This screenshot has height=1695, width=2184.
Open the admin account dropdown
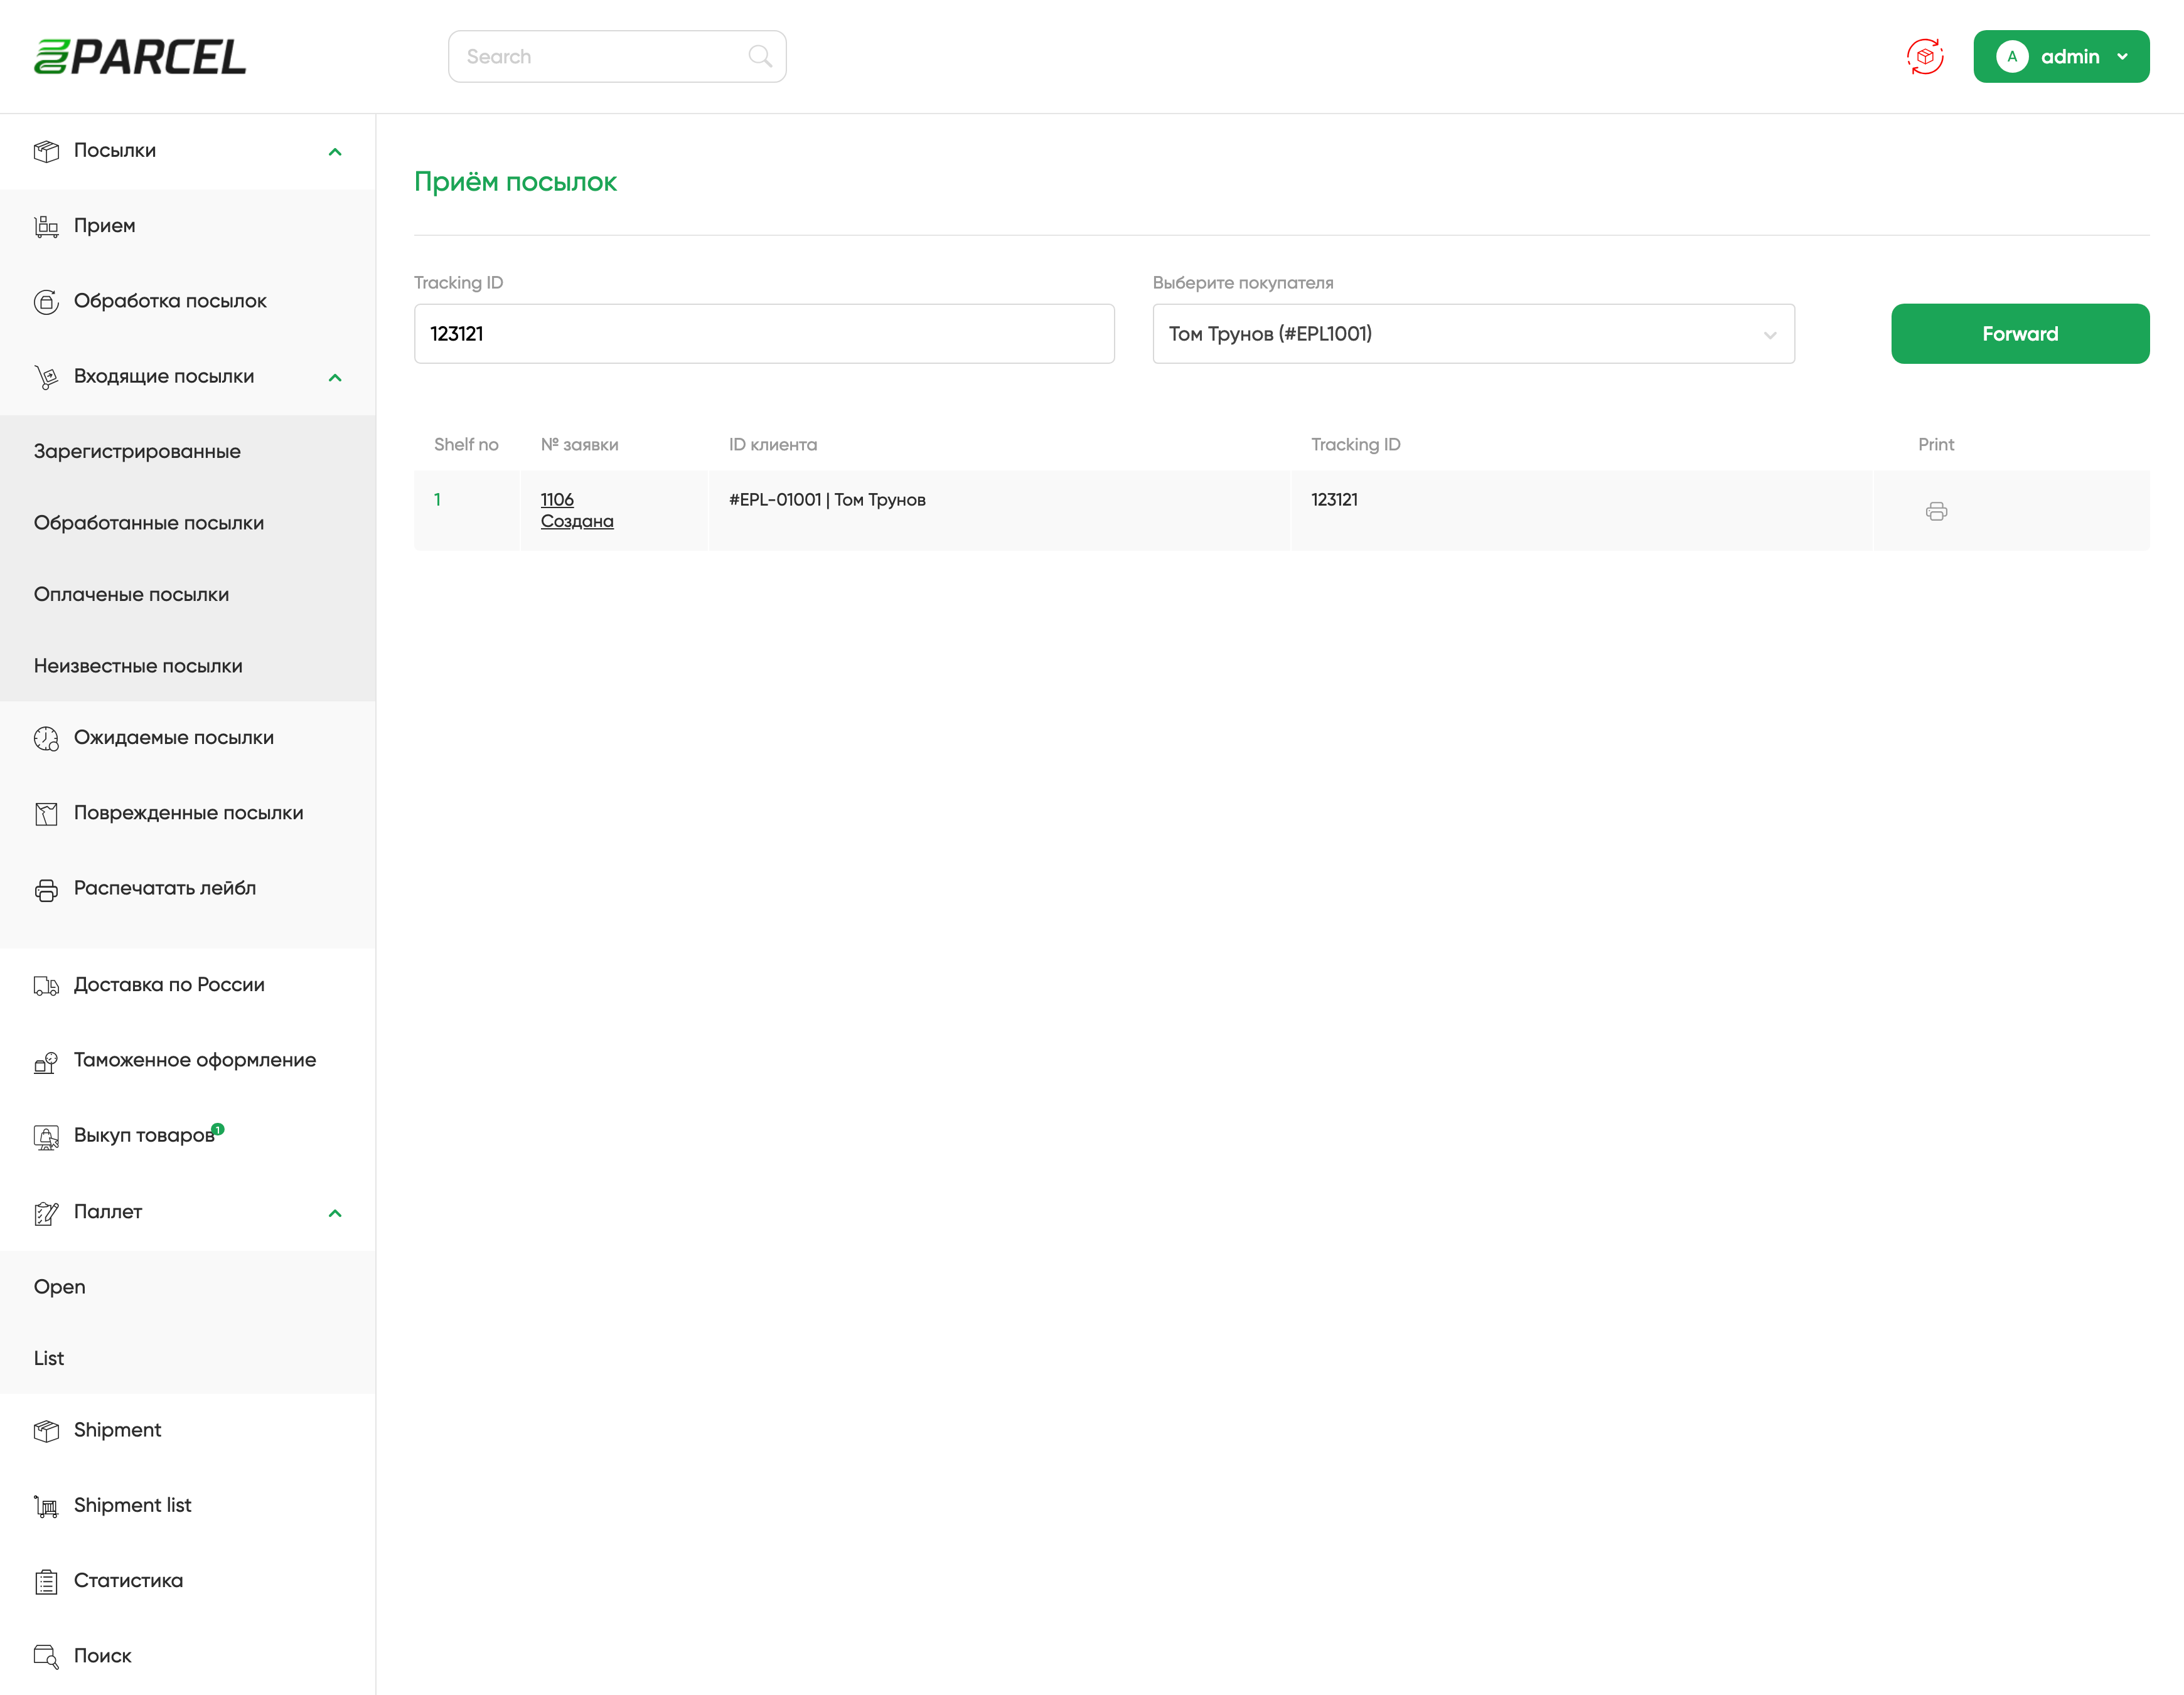pyautogui.click(x=2061, y=56)
